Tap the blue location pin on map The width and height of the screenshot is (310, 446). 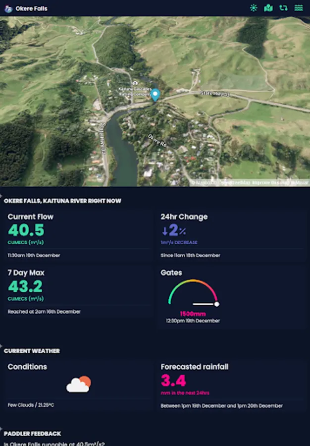click(155, 95)
